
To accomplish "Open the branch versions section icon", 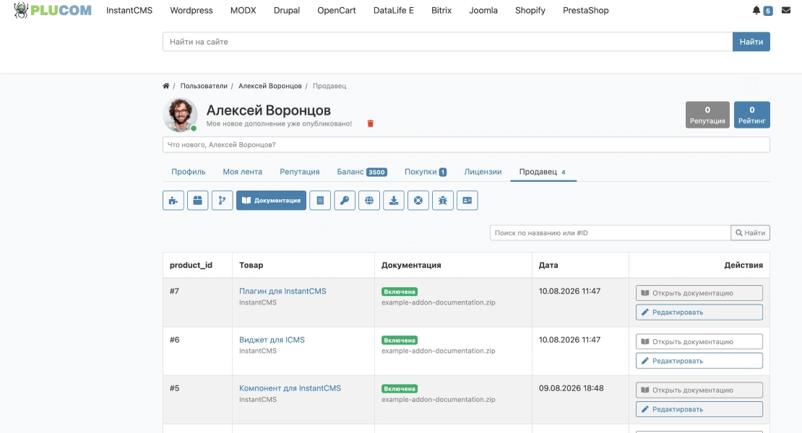I will pyautogui.click(x=222, y=200).
